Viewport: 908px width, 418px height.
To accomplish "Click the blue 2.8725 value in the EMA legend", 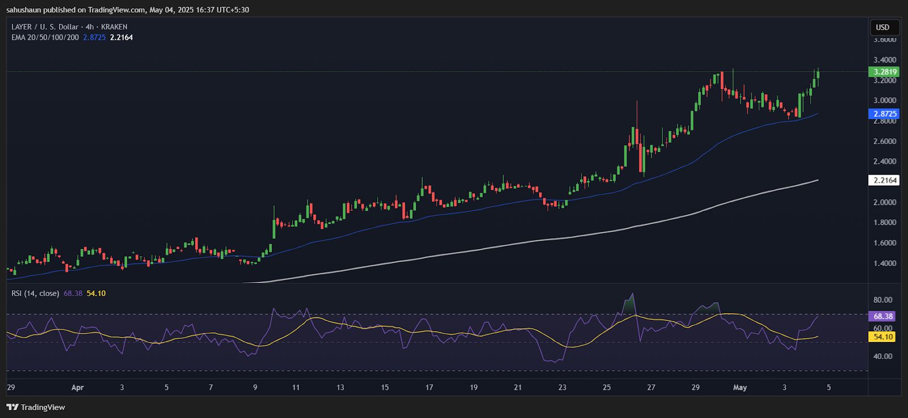I will click(x=94, y=37).
